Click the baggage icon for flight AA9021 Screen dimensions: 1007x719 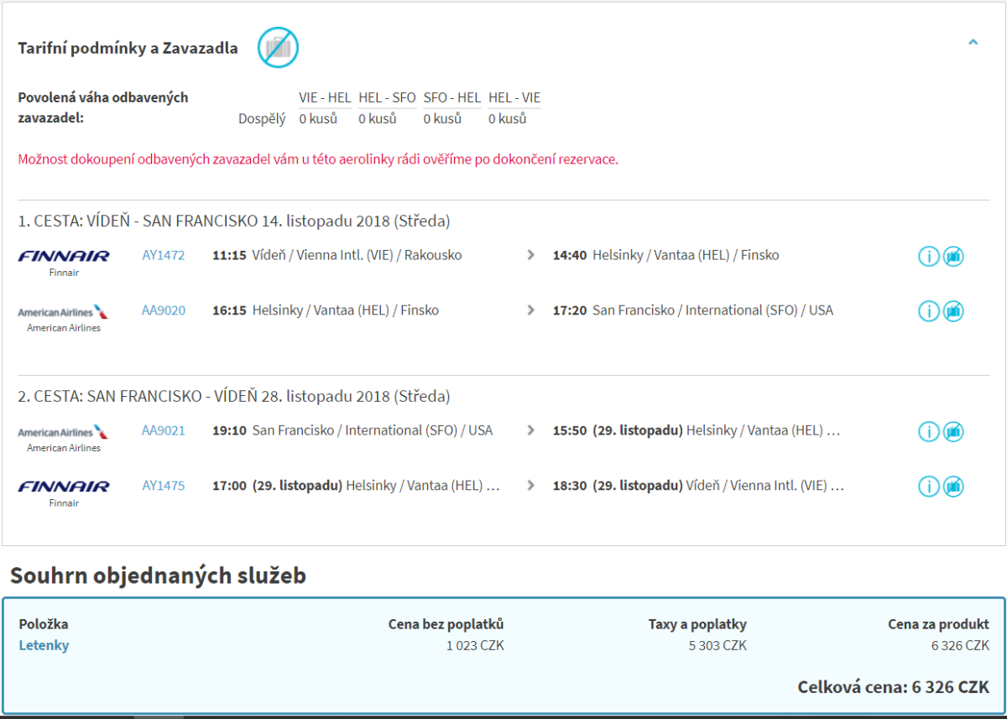point(952,431)
